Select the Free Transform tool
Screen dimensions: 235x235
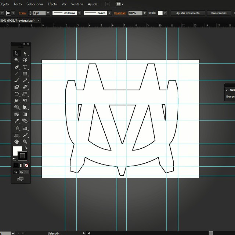(x=25, y=100)
